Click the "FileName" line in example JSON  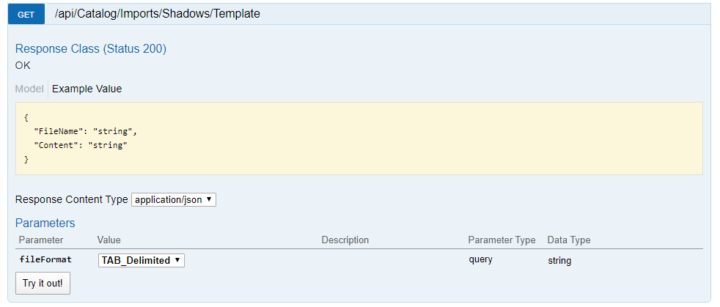pyautogui.click(x=86, y=131)
